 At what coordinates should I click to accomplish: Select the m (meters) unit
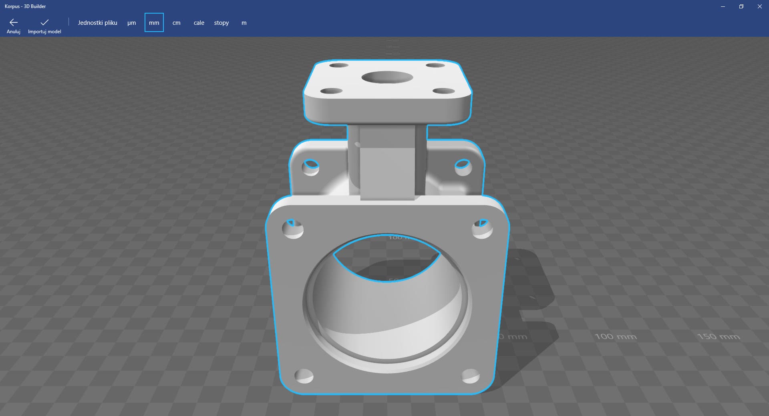pos(244,23)
